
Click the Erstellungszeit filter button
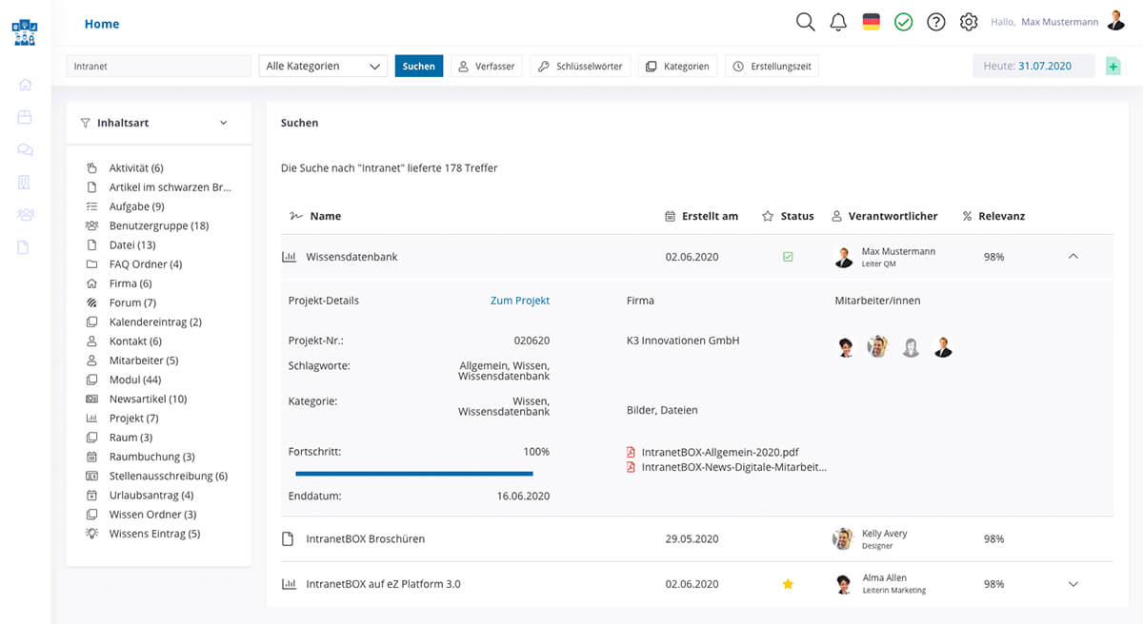(x=772, y=66)
